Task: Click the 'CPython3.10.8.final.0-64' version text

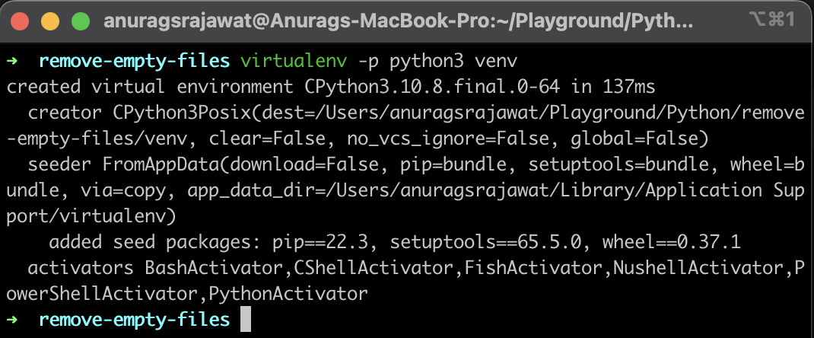Action: (432, 88)
